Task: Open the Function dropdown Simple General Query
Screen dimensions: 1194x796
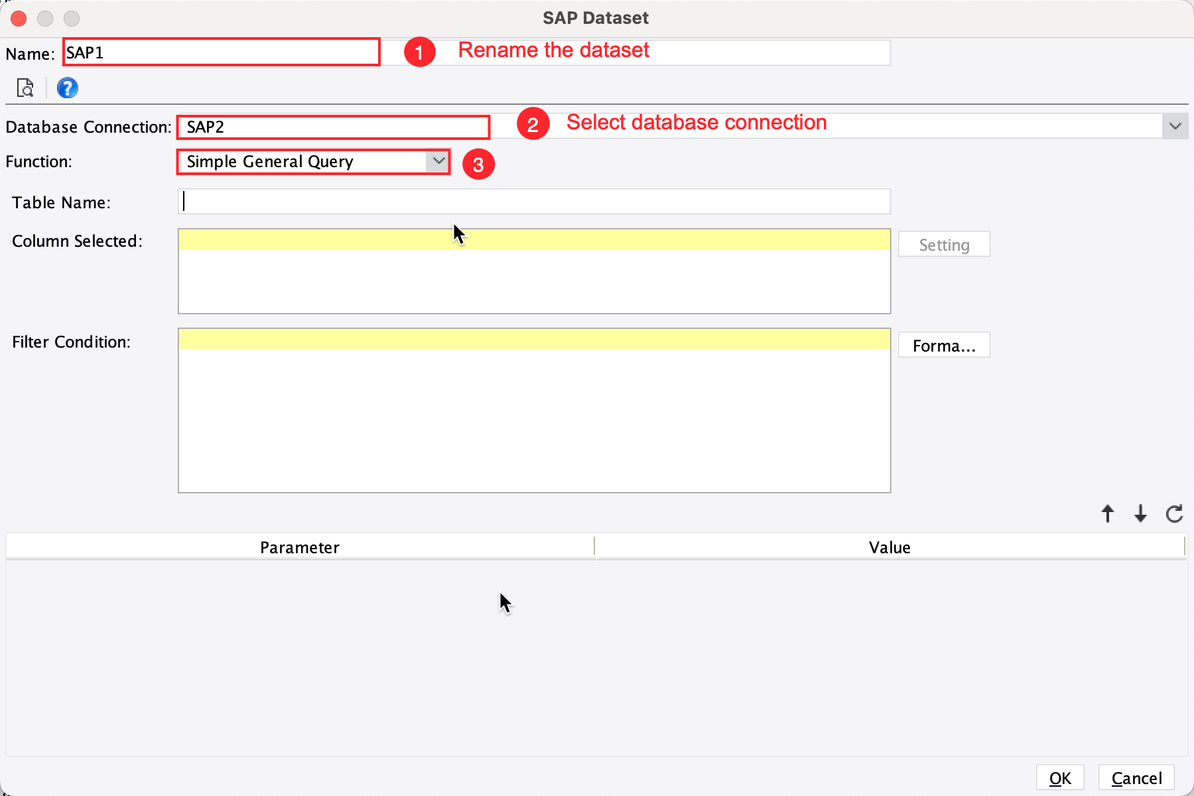Action: tap(313, 162)
